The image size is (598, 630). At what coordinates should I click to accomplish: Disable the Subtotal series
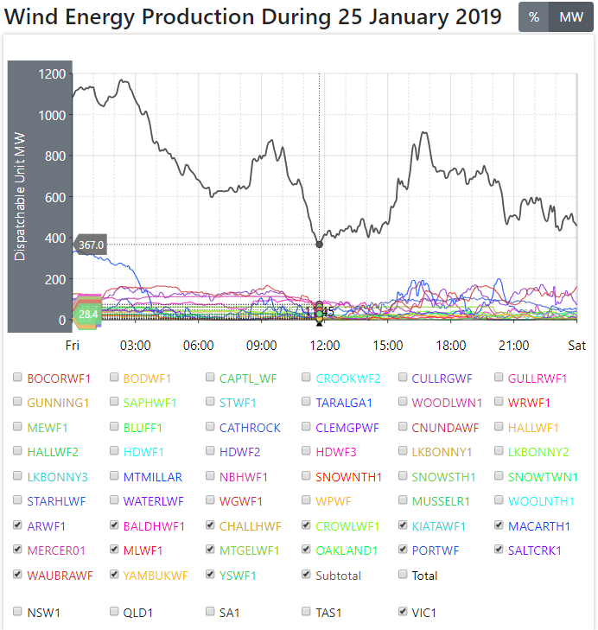[308, 575]
